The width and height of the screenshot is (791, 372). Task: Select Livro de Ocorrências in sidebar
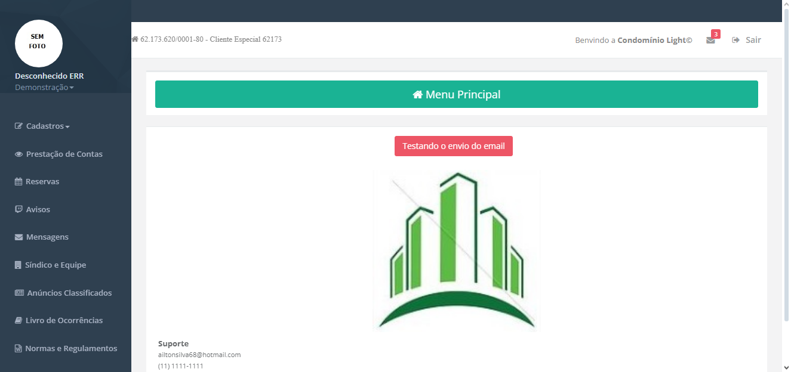click(x=64, y=321)
